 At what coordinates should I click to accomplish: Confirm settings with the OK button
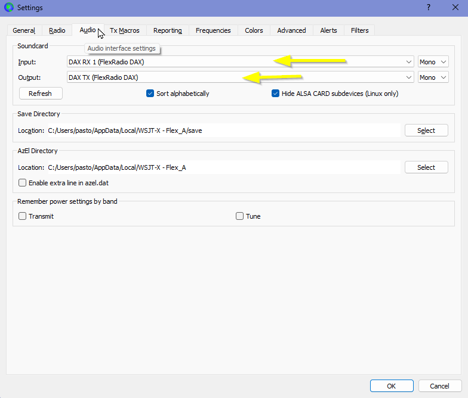(391, 386)
